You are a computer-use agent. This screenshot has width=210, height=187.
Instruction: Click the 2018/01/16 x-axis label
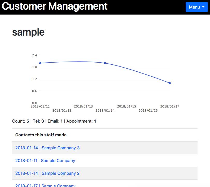click(148, 111)
